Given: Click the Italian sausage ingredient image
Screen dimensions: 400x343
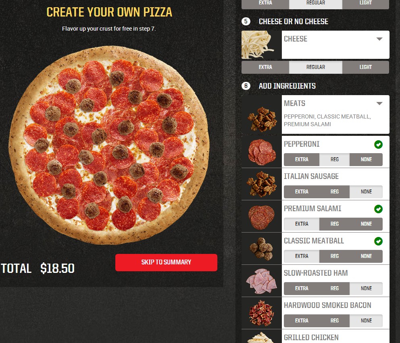Looking at the screenshot, I should (262, 184).
